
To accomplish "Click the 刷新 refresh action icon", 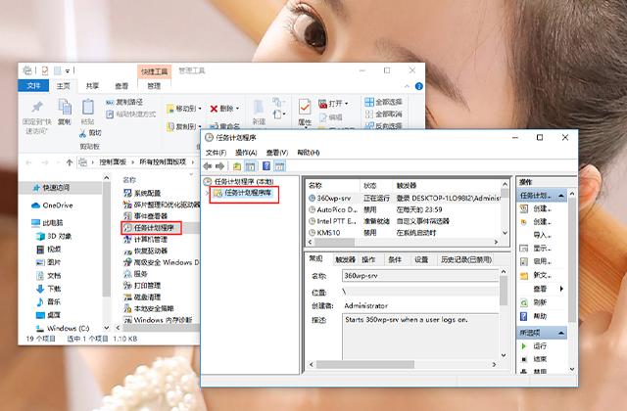I will 524,302.
